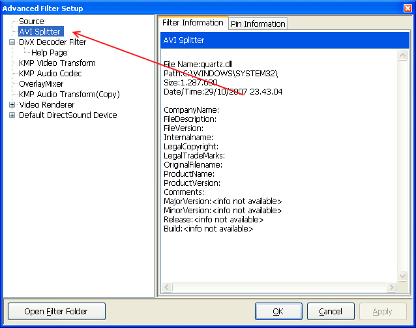This screenshot has width=416, height=328.
Task: Click the FileDescription: line
Action: click(190, 119)
